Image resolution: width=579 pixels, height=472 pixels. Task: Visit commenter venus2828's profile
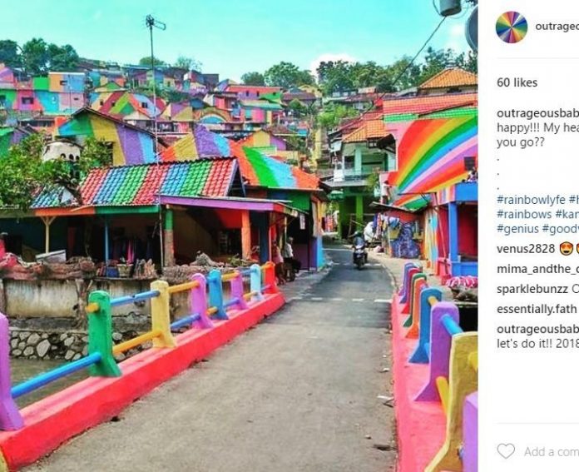(526, 248)
